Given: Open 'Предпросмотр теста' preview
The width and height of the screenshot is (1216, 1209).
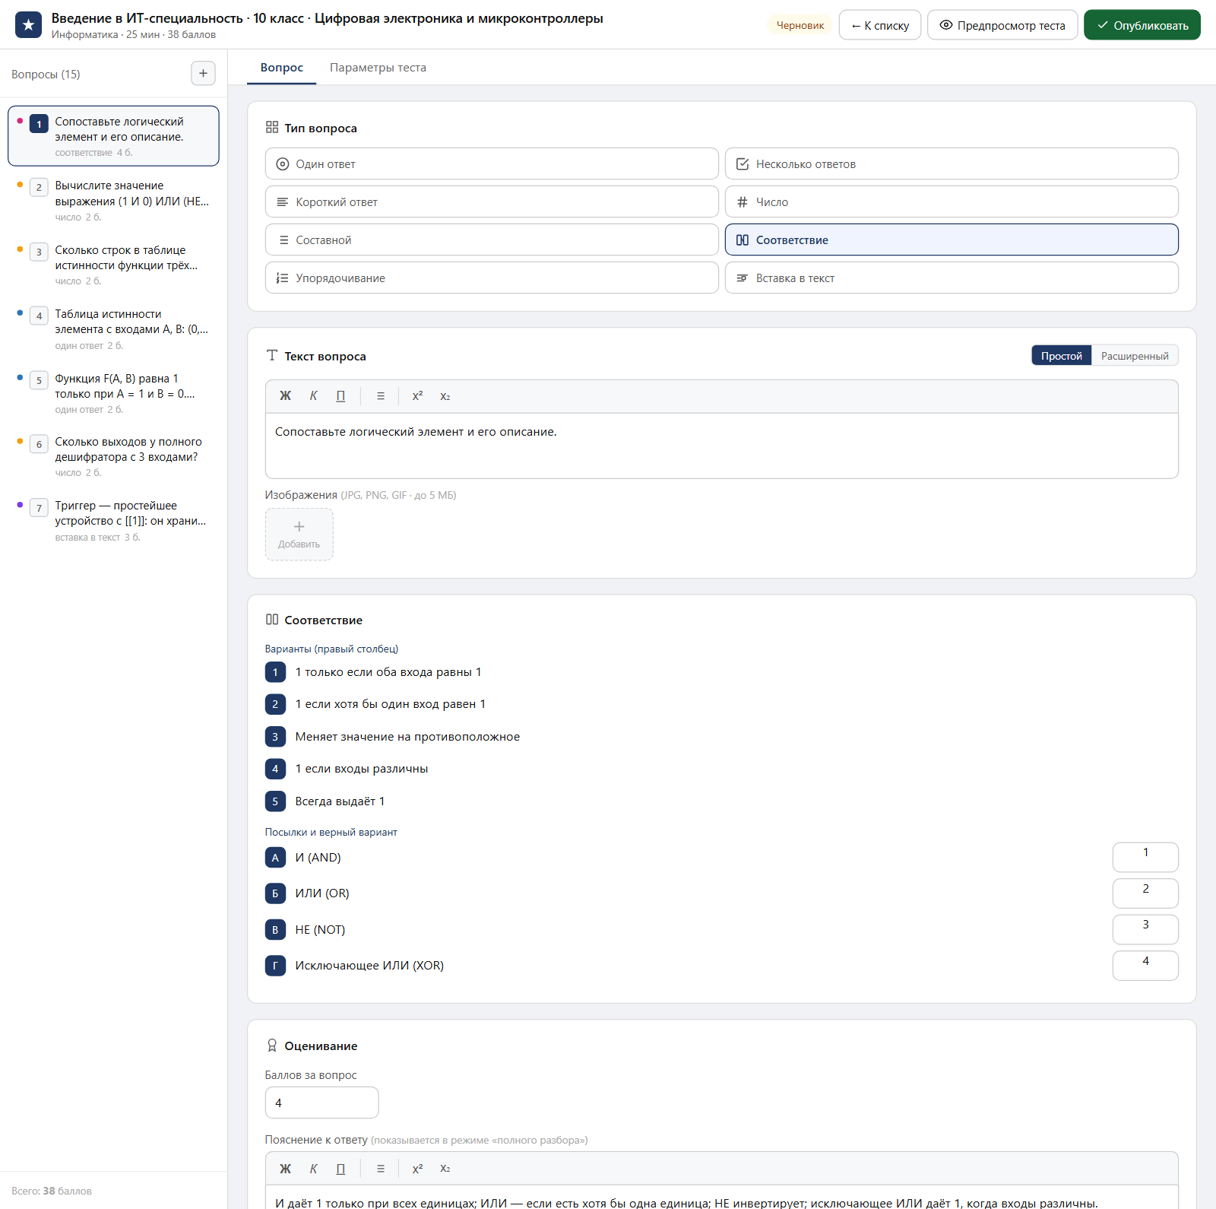Looking at the screenshot, I should (x=1002, y=25).
